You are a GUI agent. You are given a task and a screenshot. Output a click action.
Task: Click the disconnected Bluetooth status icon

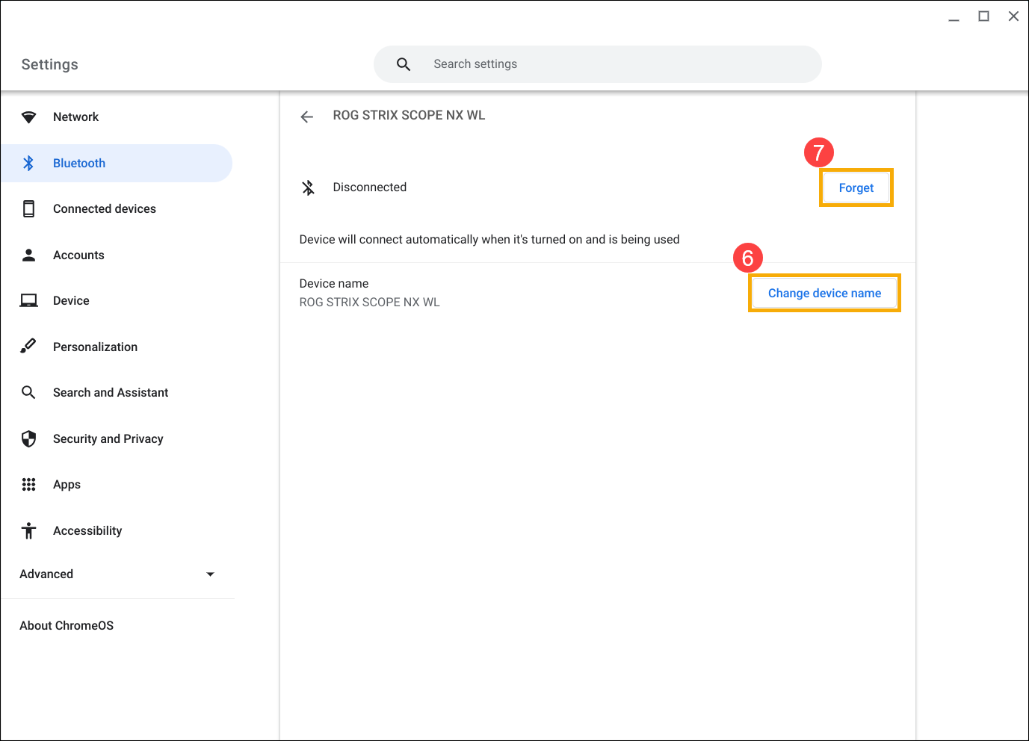click(308, 187)
